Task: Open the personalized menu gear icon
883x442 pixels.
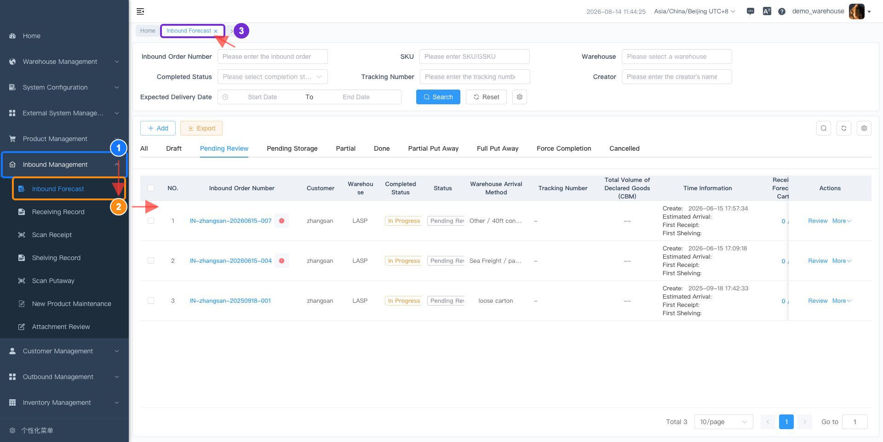Action: [x=12, y=431]
